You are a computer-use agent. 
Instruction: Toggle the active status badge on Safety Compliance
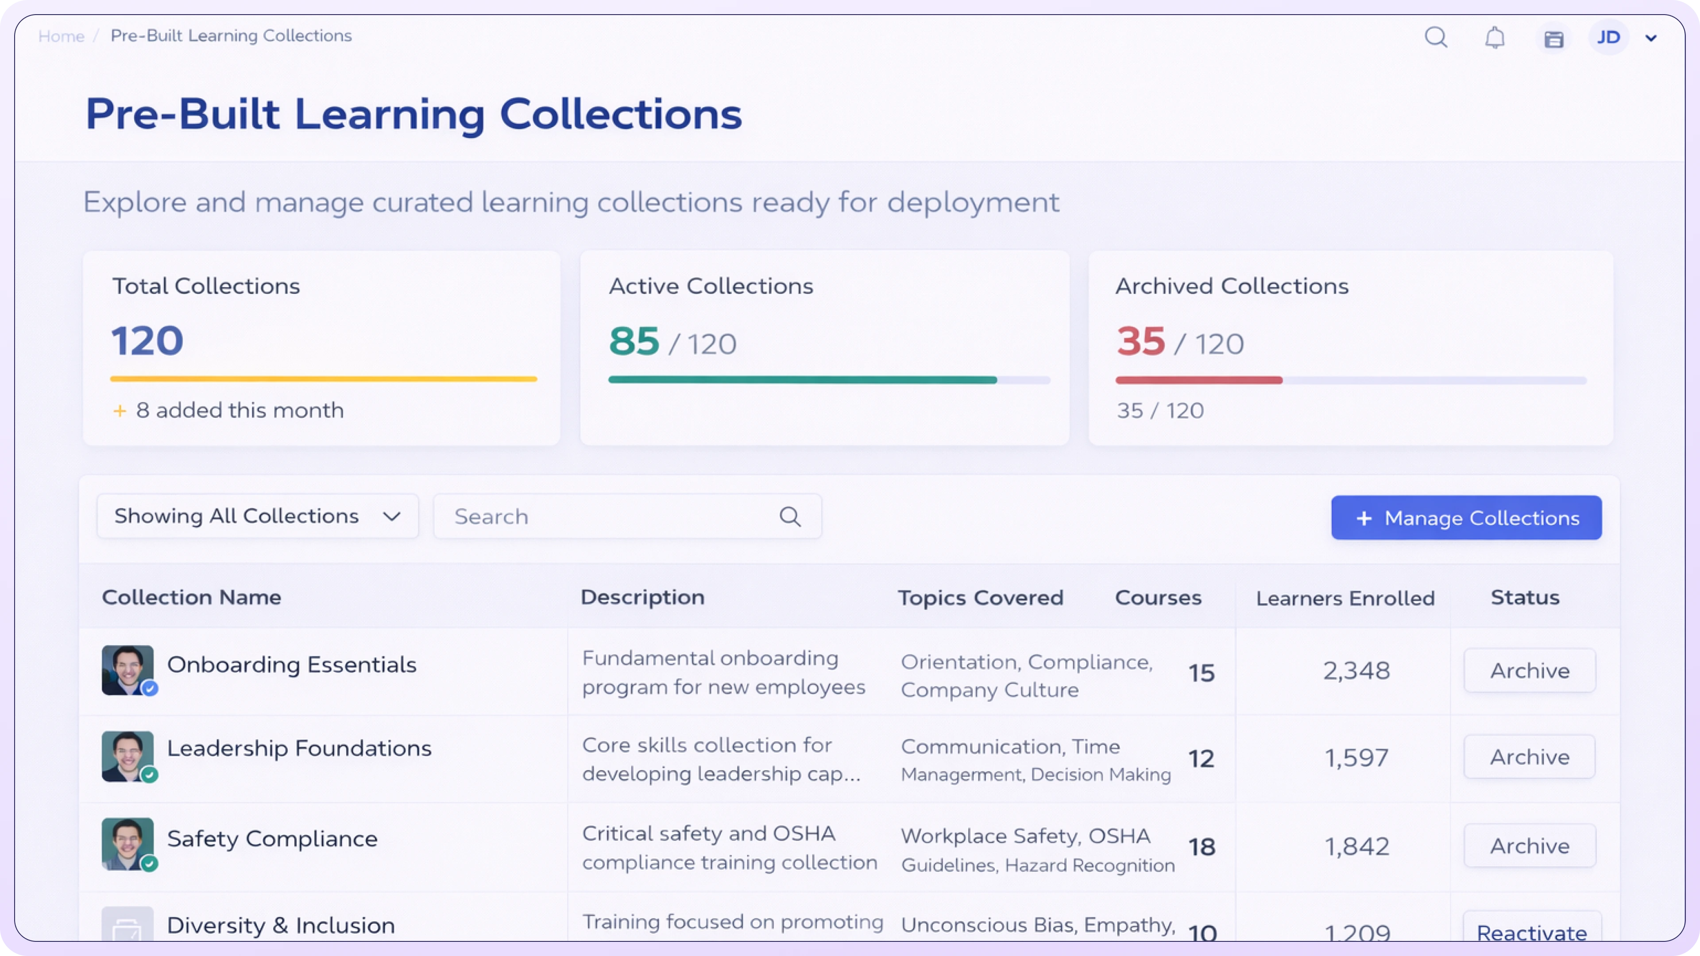click(150, 863)
